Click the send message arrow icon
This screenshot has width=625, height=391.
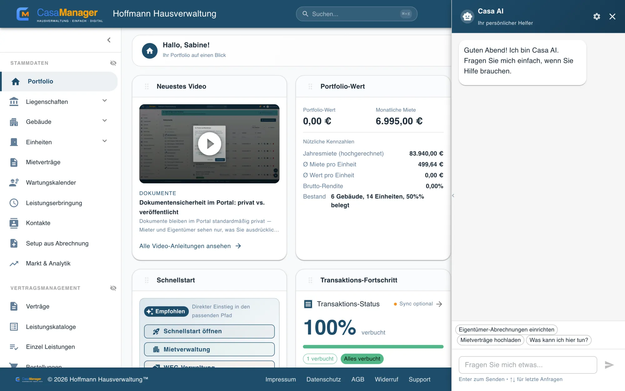tap(609, 365)
